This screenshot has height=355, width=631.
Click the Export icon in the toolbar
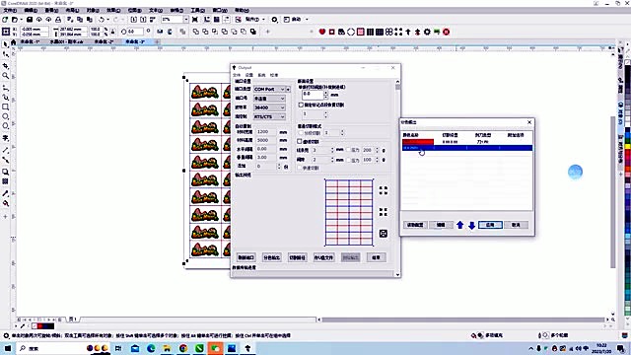click(143, 20)
